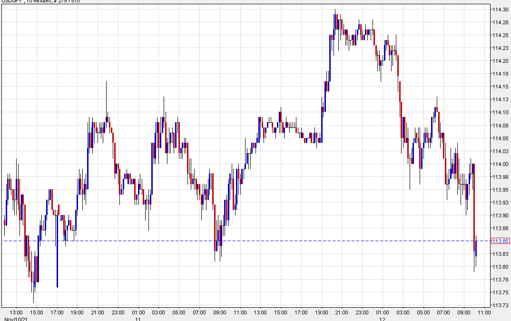Click the 114.00 price axis label
This screenshot has width=511, height=321.
[x=501, y=164]
